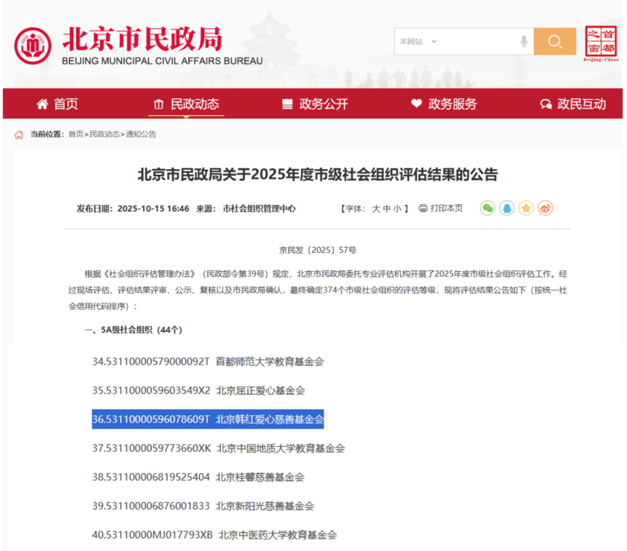Set font size to large (大)
627x551 pixels.
pyautogui.click(x=376, y=208)
